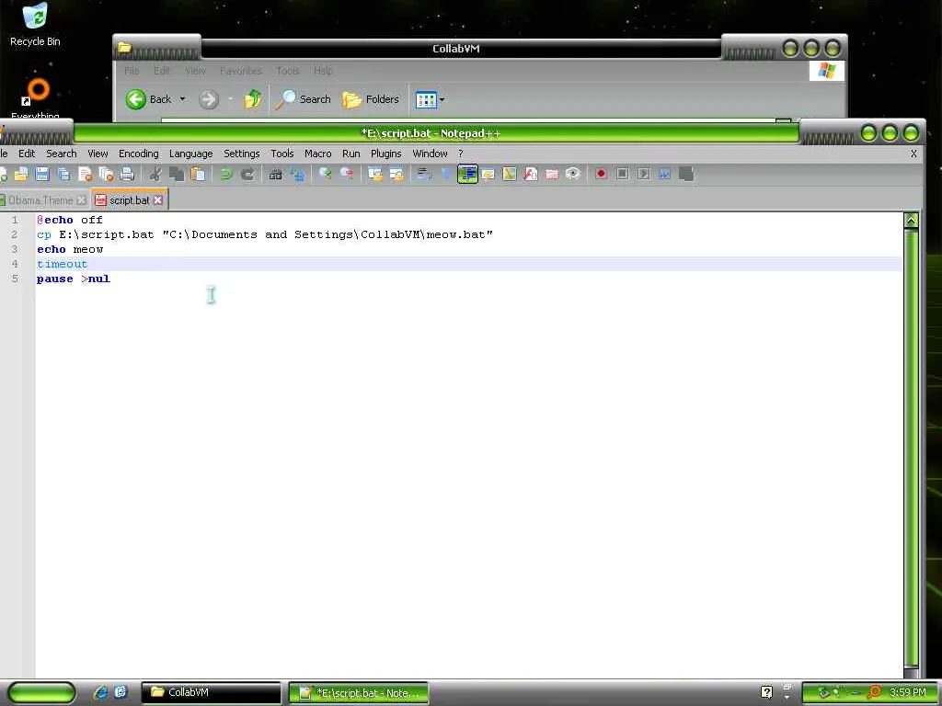Click the editor vertical scrollbar up arrow
Viewport: 942px width, 706px height.
coord(912,221)
